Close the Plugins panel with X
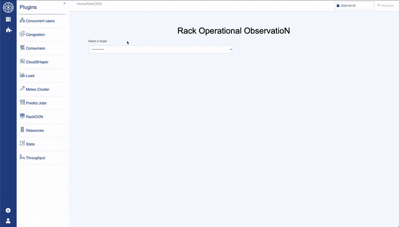Image resolution: width=399 pixels, height=227 pixels. point(64,3)
